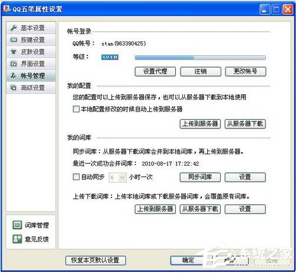The width and height of the screenshot is (298, 273).
Task: Click 设置 next to 同步词库
Action: pos(245,177)
